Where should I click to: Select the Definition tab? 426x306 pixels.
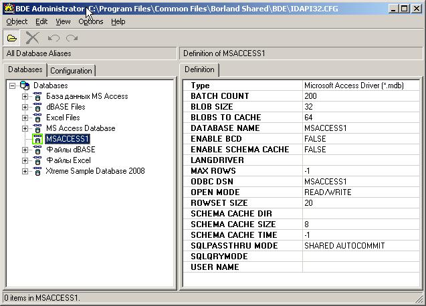coord(199,69)
